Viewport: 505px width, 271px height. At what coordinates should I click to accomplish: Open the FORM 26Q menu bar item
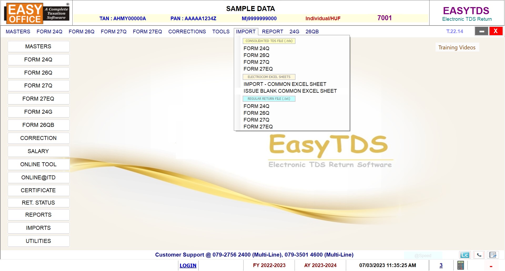(x=82, y=32)
